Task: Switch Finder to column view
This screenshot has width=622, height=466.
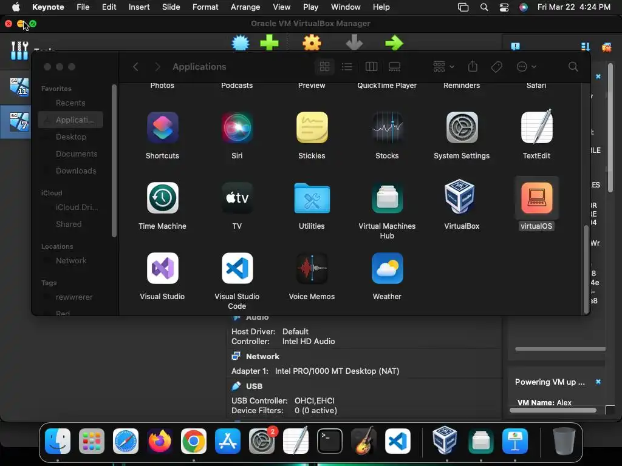Action: 371,67
